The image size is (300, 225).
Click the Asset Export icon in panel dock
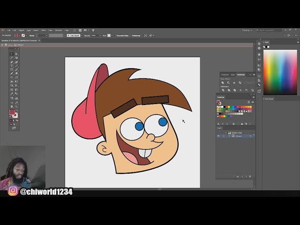(x=259, y=91)
